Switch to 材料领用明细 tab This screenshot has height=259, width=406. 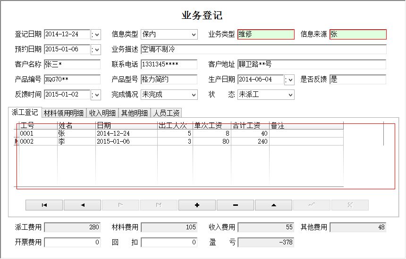pyautogui.click(x=64, y=113)
